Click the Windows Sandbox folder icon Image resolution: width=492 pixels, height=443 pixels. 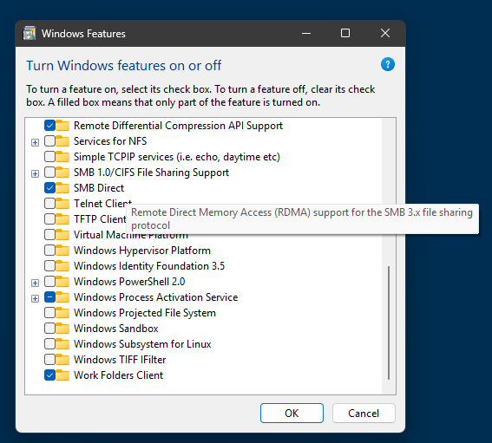point(62,329)
